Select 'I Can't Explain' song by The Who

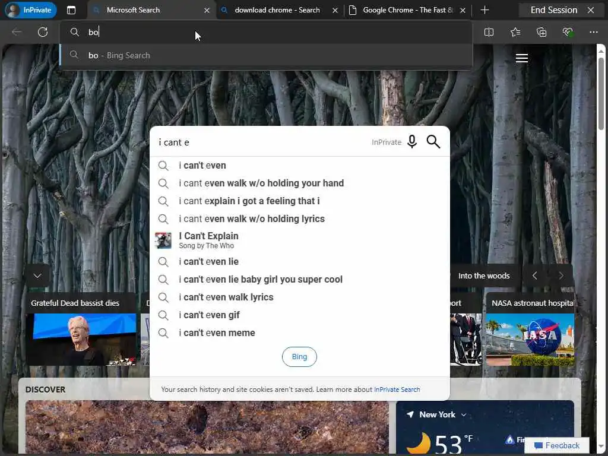[x=299, y=240]
